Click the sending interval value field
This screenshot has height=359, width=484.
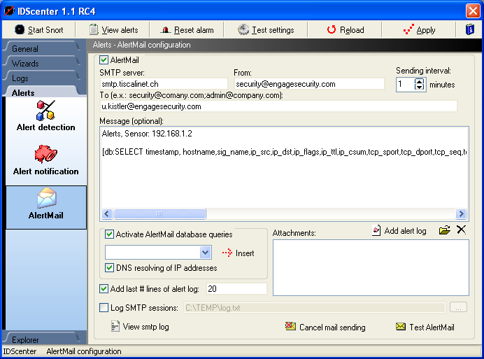pos(406,85)
